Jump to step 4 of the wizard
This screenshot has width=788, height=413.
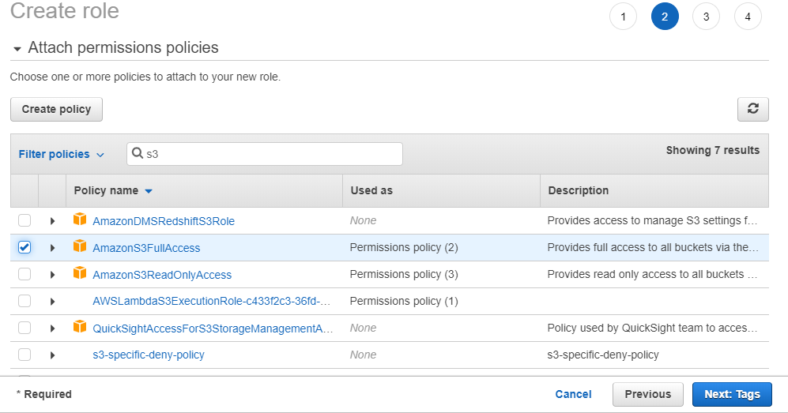pyautogui.click(x=748, y=17)
